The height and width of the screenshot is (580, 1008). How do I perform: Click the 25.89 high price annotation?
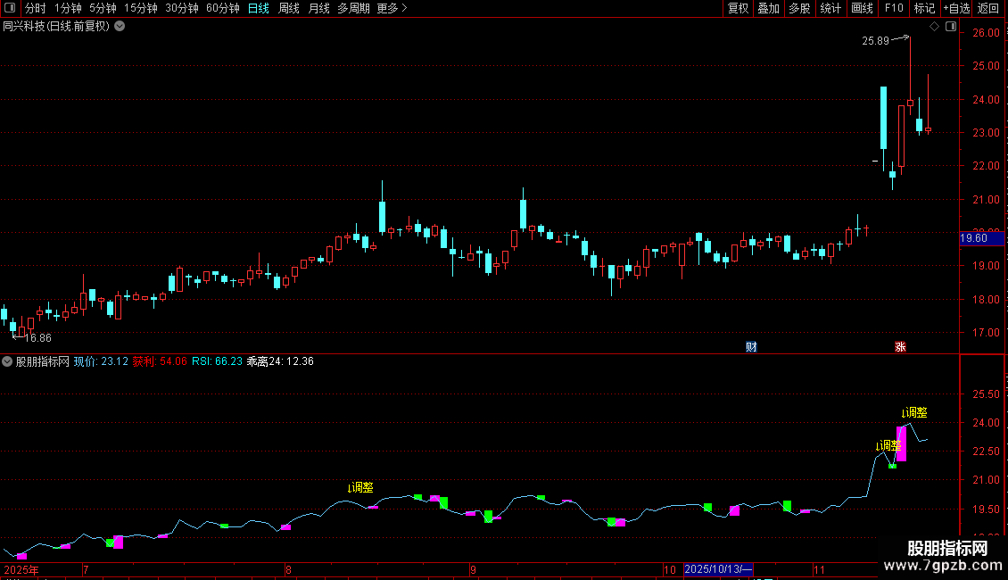tap(875, 41)
